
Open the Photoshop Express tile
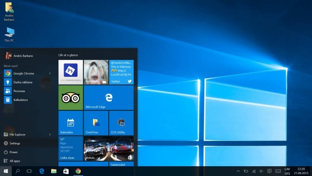[70, 72]
